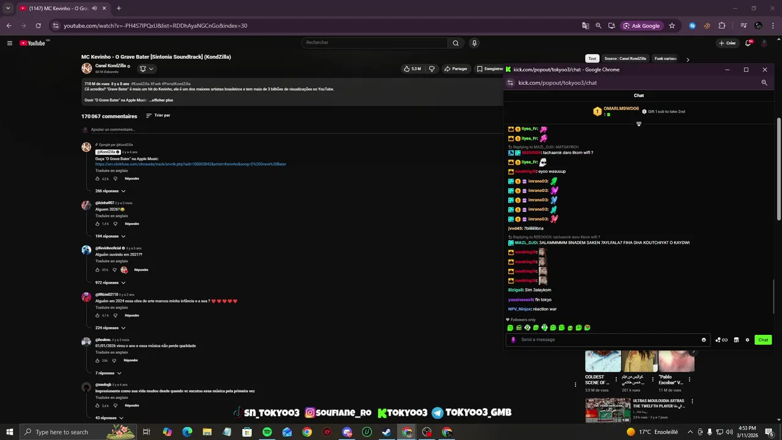Like the RNzin02110 comment with 4,1 k
The image size is (782, 440).
97,315
